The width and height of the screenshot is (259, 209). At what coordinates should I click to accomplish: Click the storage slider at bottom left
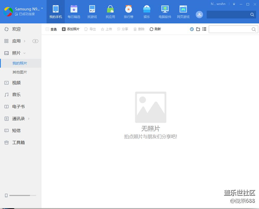click(22, 195)
